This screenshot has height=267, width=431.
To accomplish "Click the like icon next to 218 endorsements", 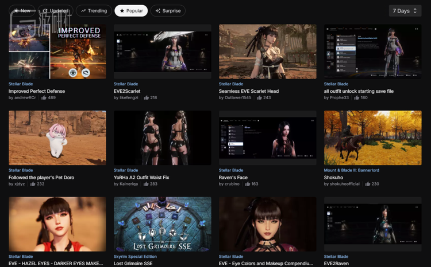I will (146, 98).
